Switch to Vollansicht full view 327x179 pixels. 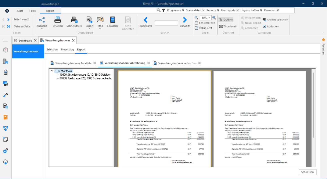tap(204, 28)
